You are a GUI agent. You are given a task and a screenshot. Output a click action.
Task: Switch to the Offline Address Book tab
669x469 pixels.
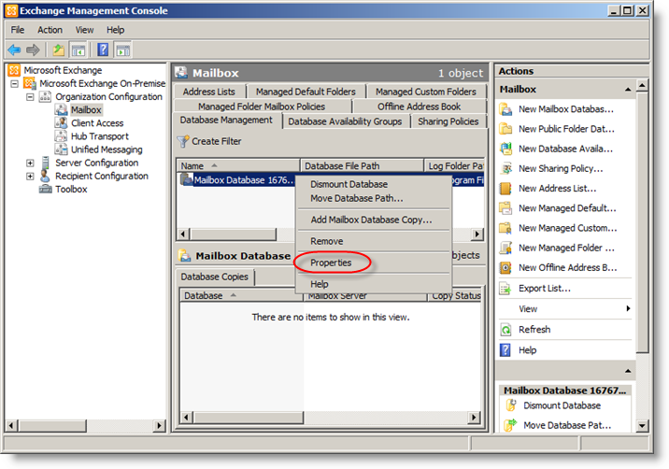coord(419,107)
